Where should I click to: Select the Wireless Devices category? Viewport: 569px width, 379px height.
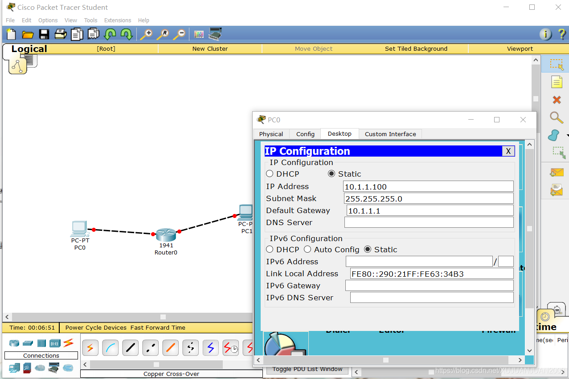pyautogui.click(x=55, y=343)
